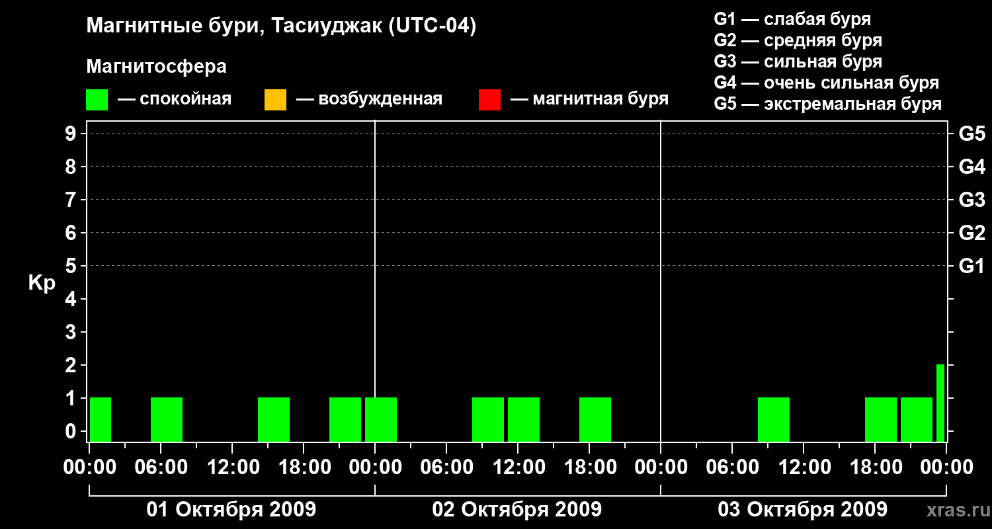Click the green 'спокойная' legend swatch
The image size is (992, 529).
(x=97, y=100)
